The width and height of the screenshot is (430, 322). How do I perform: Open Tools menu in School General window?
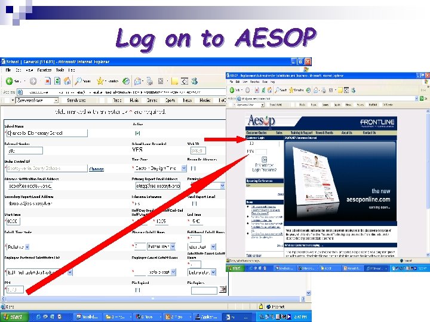tap(60, 70)
